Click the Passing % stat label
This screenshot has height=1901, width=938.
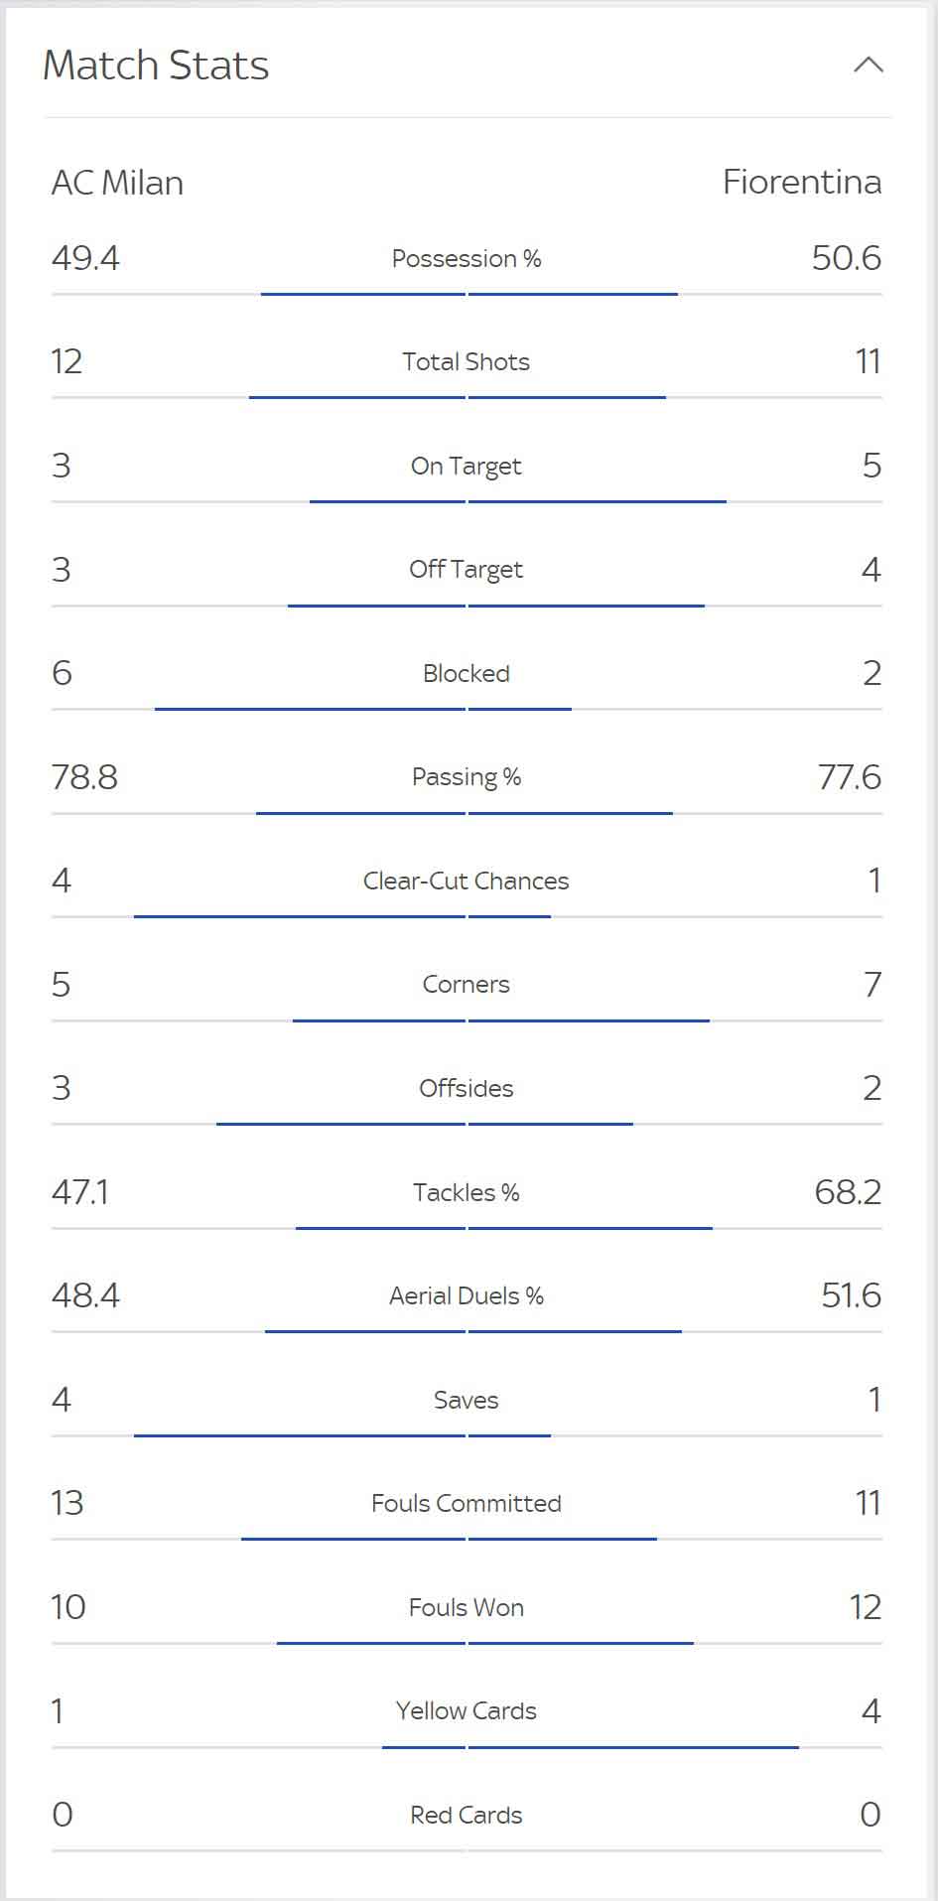tap(467, 777)
